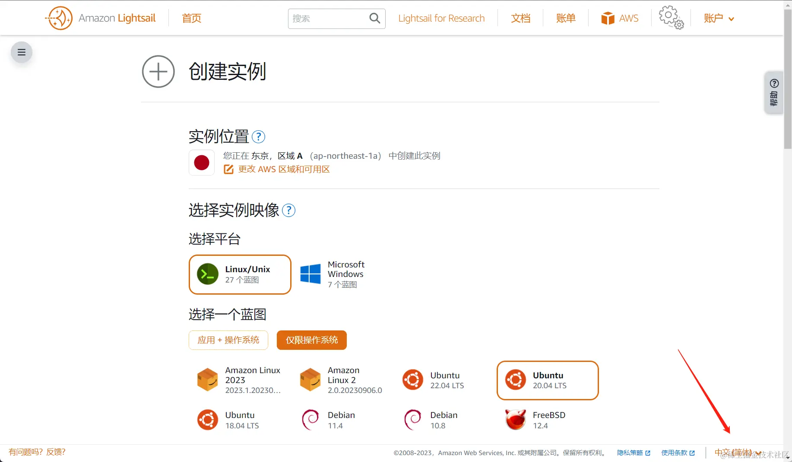Go to the 首页 home menu item

[x=192, y=18]
